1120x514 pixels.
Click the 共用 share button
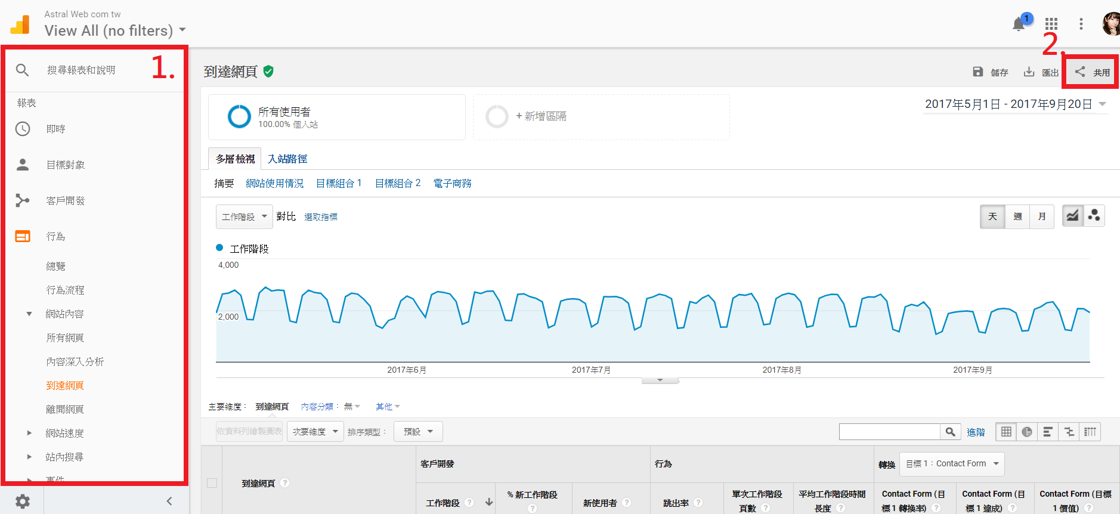[1092, 72]
